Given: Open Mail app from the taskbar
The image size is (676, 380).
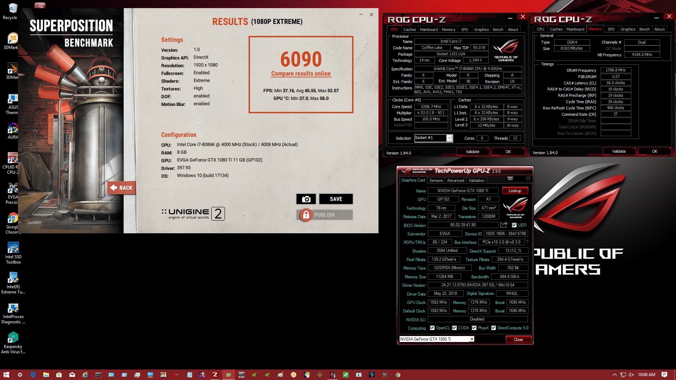Looking at the screenshot, I should 72,375.
